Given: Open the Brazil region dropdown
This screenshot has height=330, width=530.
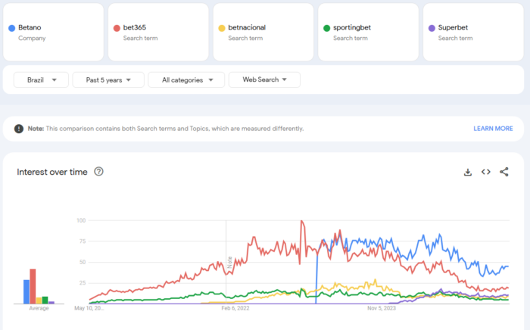Looking at the screenshot, I should pyautogui.click(x=41, y=79).
